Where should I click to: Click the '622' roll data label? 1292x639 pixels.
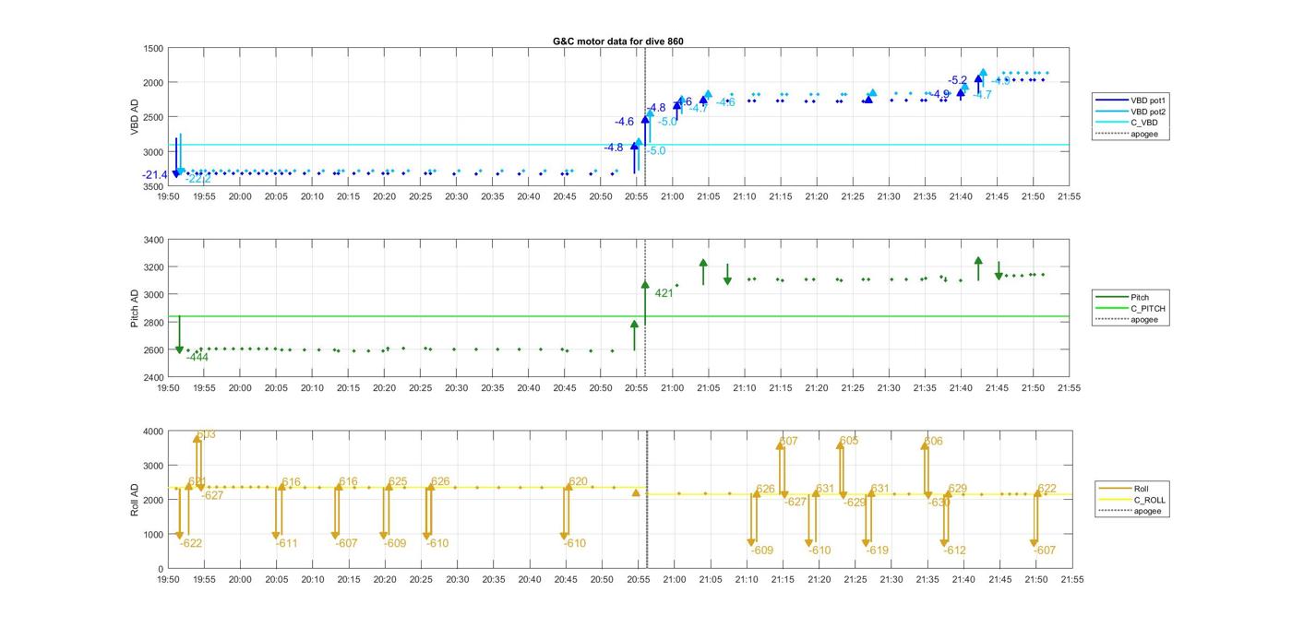[1047, 489]
